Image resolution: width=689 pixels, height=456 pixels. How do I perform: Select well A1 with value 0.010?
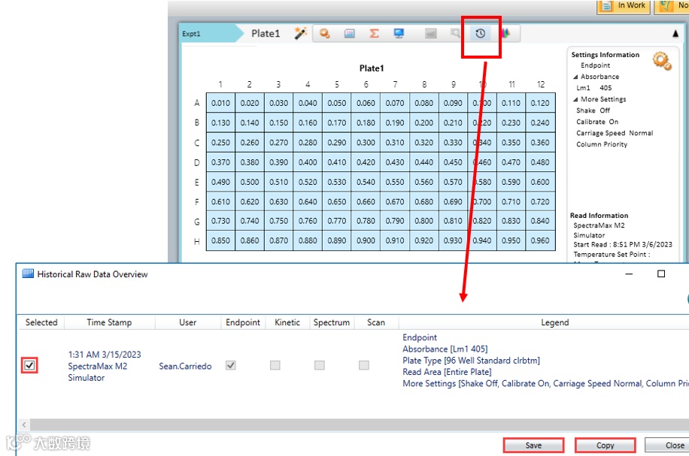[x=220, y=103]
